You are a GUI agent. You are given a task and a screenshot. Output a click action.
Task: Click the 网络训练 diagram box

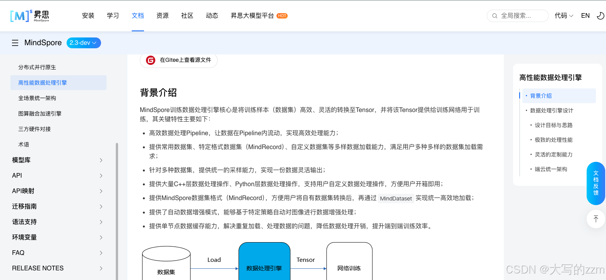click(x=349, y=261)
